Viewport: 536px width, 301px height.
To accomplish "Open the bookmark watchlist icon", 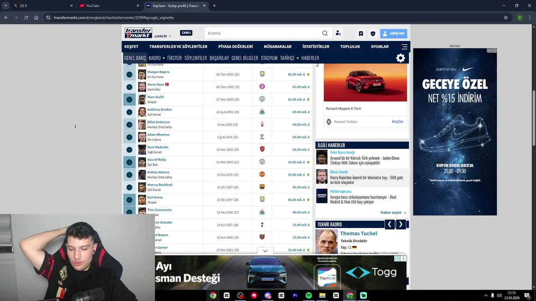I will click(361, 33).
